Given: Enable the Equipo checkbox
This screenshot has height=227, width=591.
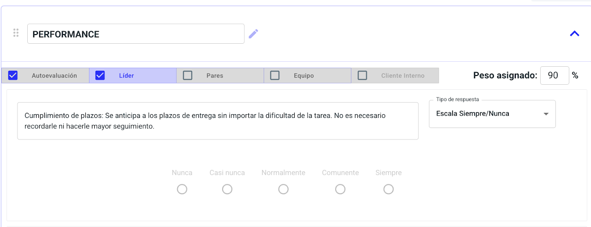Looking at the screenshot, I should tap(275, 76).
